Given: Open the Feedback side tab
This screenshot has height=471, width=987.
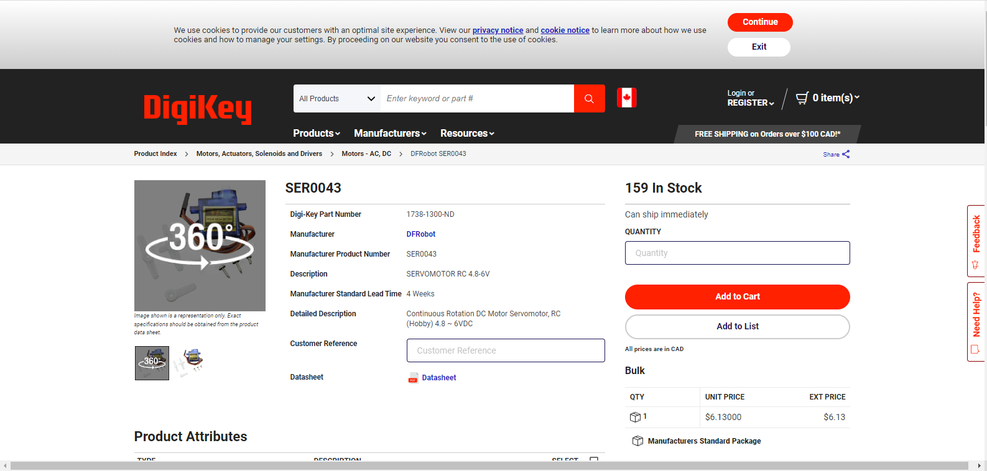Looking at the screenshot, I should (976, 240).
